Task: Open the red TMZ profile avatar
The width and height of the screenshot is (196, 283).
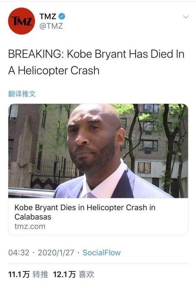Action: click(21, 21)
